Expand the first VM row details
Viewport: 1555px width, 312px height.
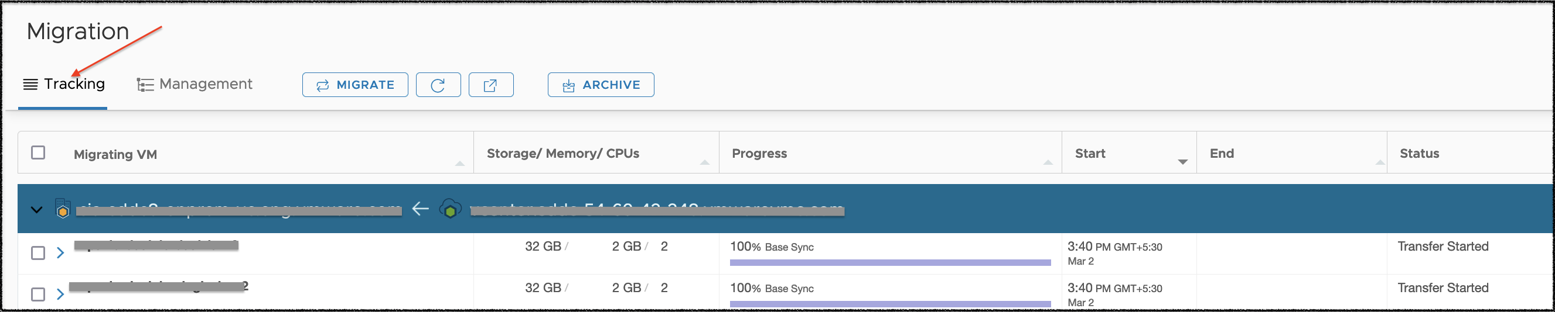60,253
